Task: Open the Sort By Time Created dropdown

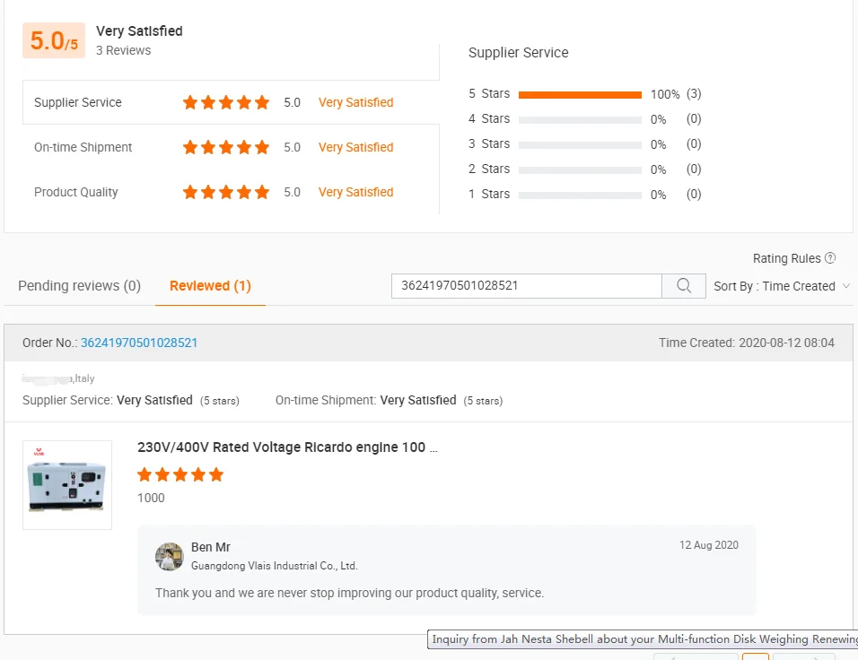Action: coord(782,286)
